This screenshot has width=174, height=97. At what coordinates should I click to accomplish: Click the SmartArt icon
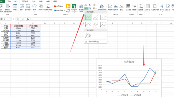[x=41, y=7]
